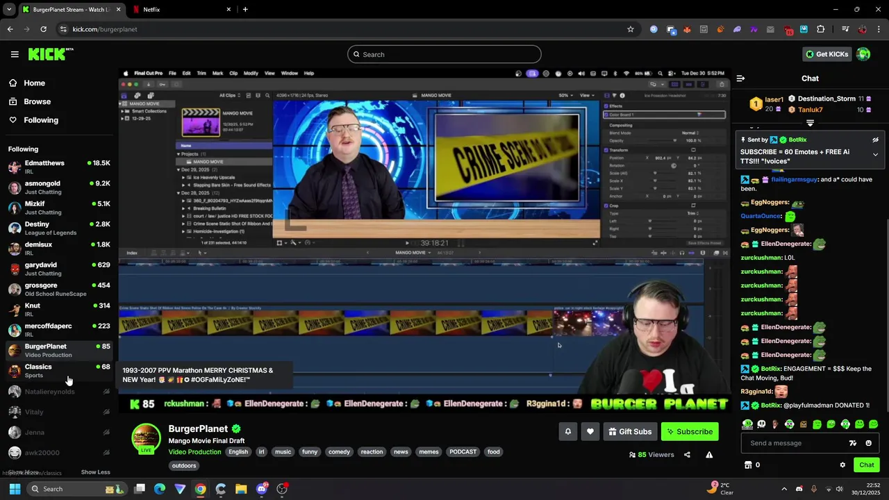The width and height of the screenshot is (889, 500).
Task: Open grossgore channel in following list
Action: pos(58,289)
